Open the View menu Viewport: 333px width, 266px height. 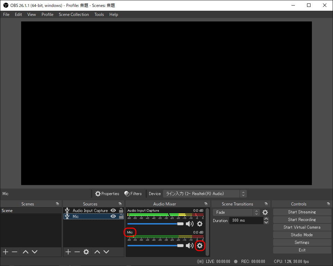31,15
